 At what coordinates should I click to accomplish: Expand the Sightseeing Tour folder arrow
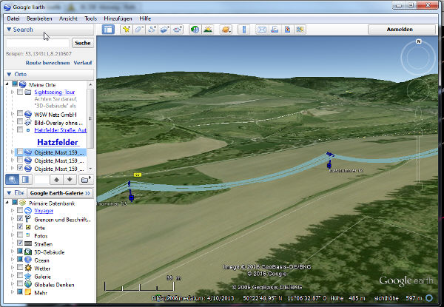pos(13,92)
